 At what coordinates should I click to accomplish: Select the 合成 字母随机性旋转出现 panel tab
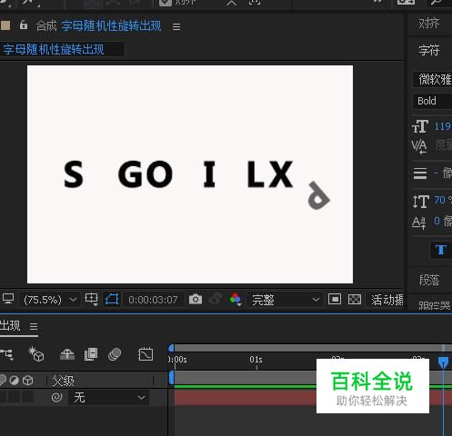pyautogui.click(x=98, y=26)
